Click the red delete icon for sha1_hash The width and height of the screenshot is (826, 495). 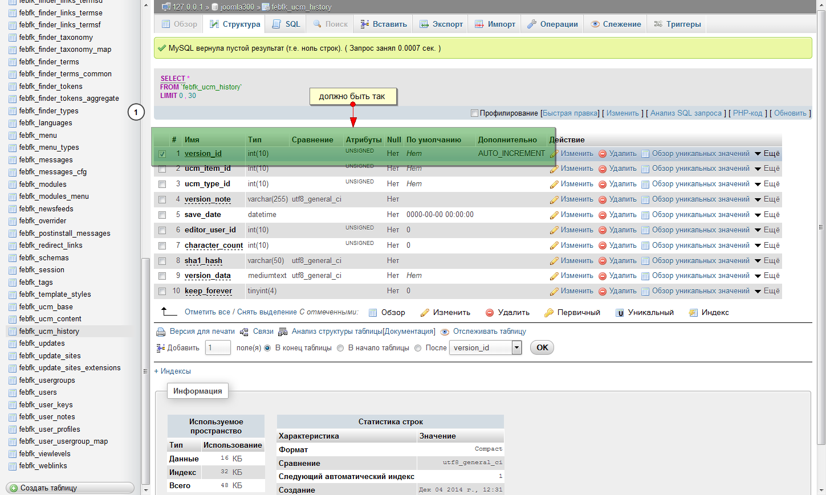602,261
